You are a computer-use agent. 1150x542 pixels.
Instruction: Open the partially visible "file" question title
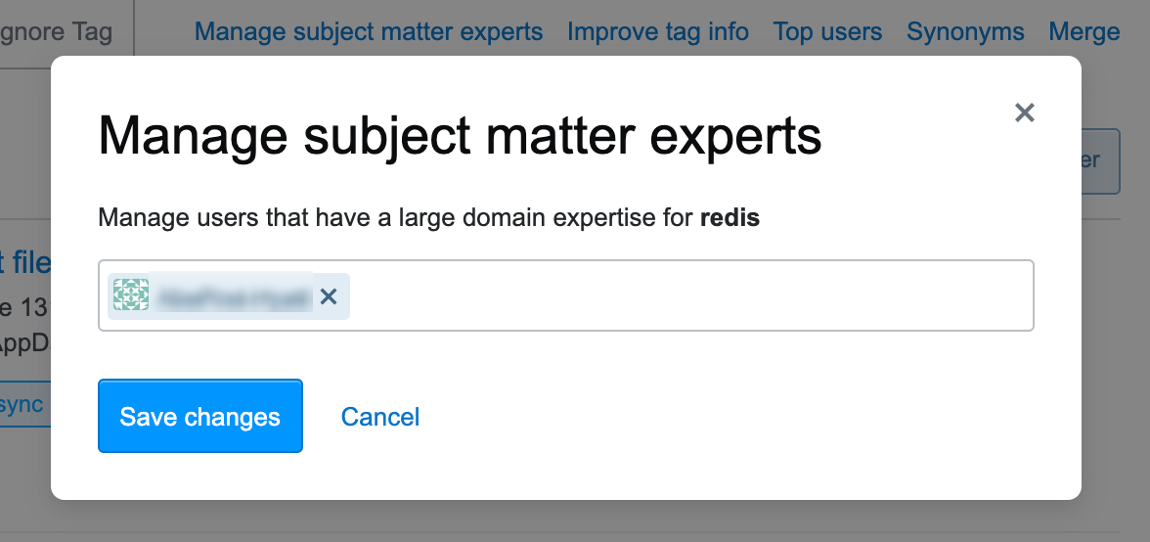coord(27,262)
